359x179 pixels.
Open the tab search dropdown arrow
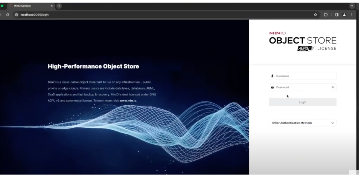[x=352, y=6]
